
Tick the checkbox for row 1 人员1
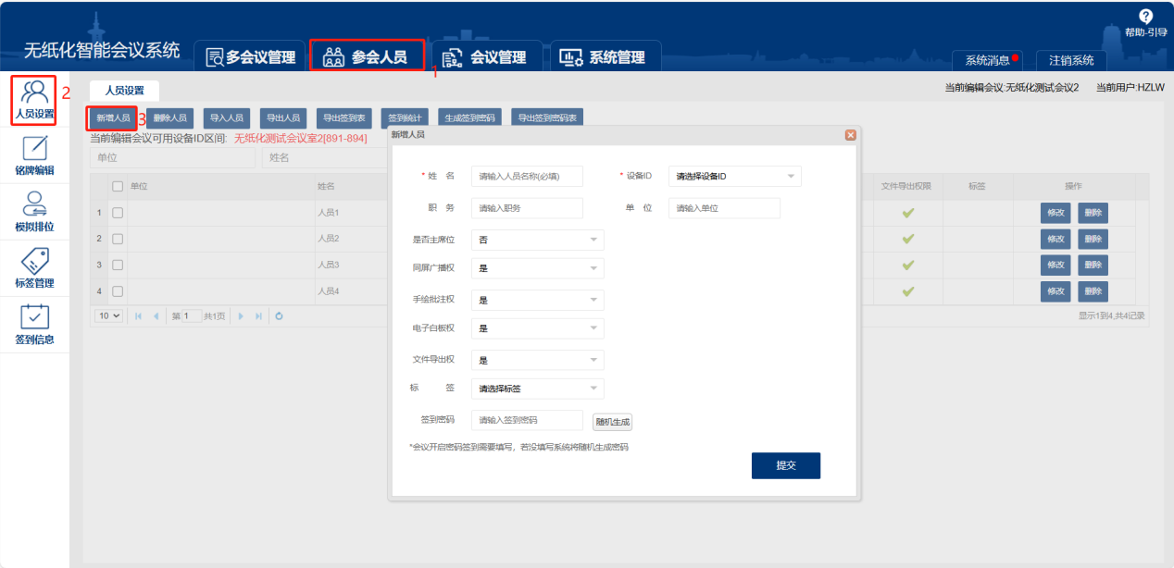point(118,213)
